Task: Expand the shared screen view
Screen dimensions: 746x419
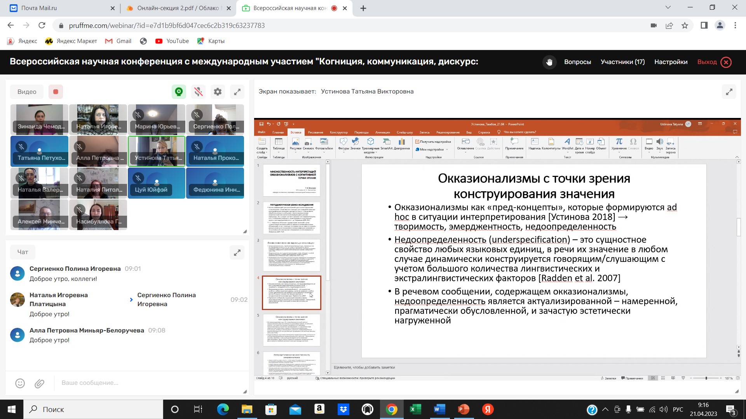Action: click(729, 92)
